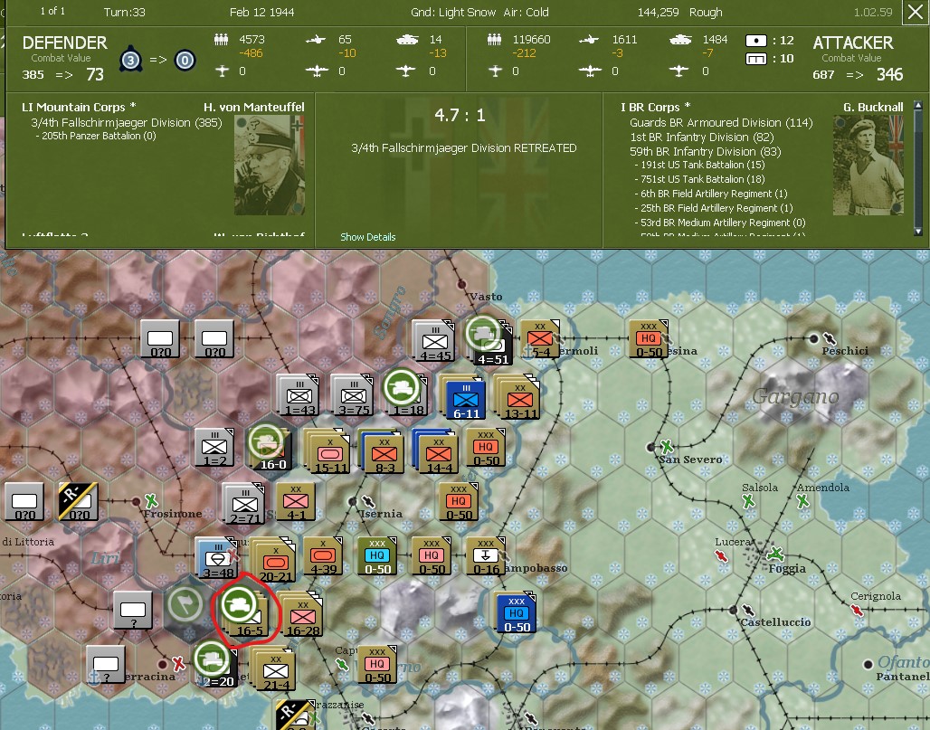Select the German 3=48 regiment counter
This screenshot has height=730, width=930.
pos(218,559)
